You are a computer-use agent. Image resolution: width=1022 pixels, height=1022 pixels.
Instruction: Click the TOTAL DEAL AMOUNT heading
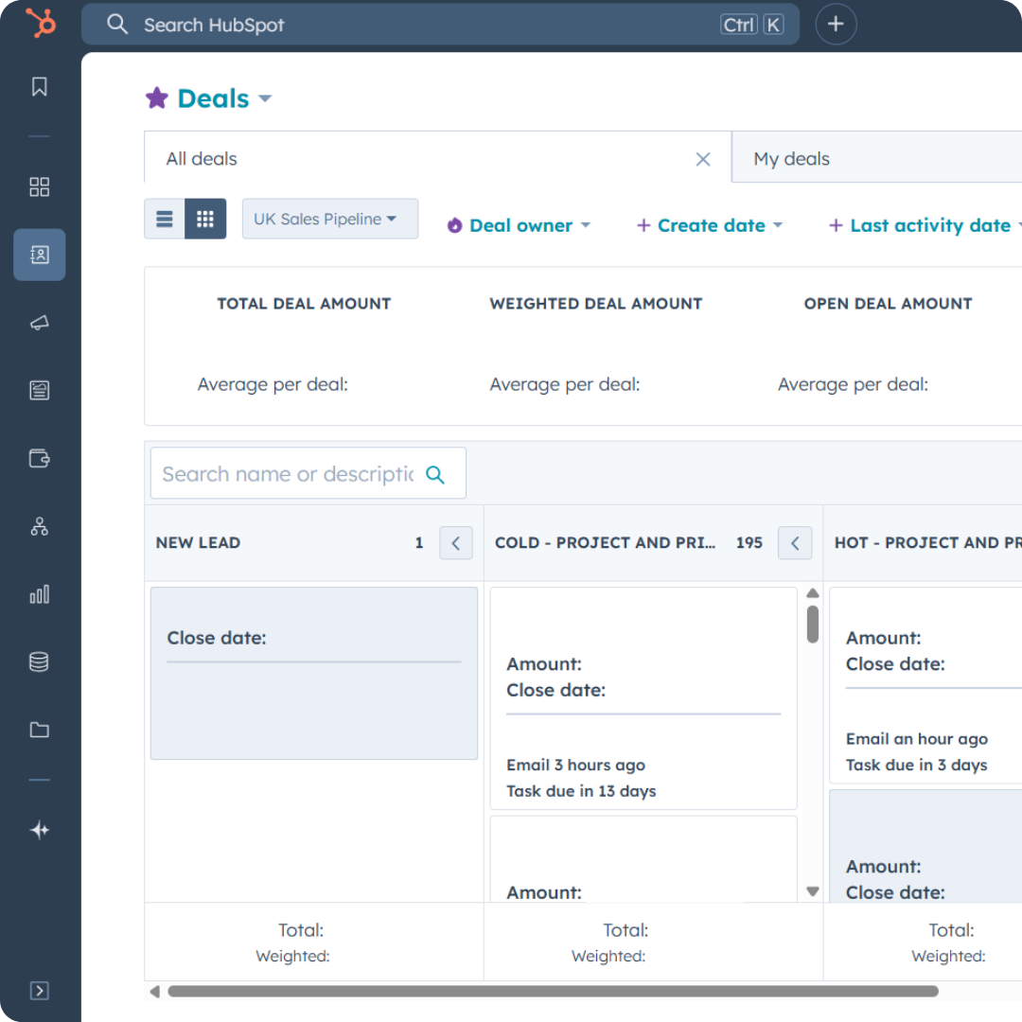(304, 304)
